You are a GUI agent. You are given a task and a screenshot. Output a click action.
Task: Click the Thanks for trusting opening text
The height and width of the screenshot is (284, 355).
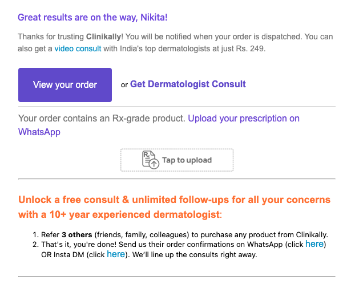51,36
